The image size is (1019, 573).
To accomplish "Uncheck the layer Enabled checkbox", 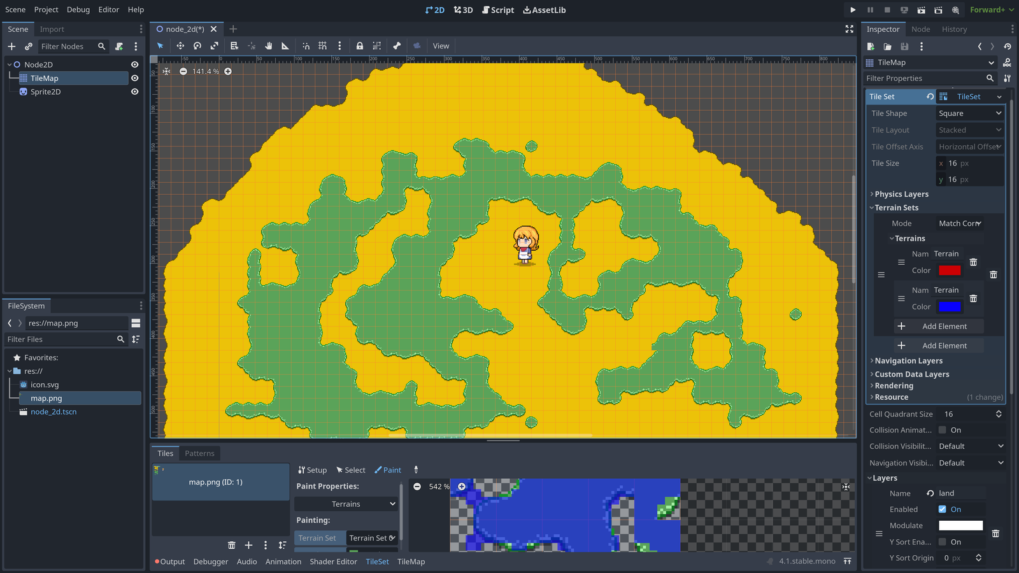I will (x=943, y=509).
